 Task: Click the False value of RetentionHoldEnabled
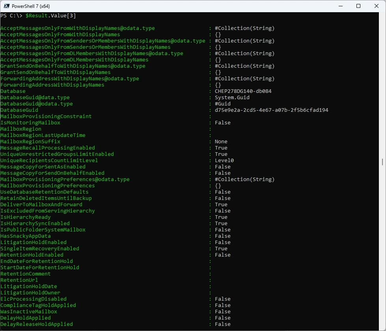click(x=222, y=255)
